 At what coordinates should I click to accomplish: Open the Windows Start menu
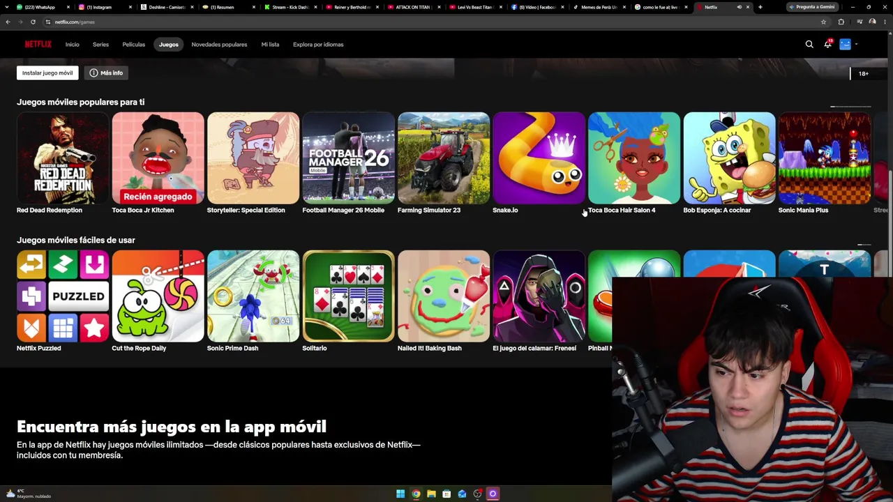click(400, 494)
